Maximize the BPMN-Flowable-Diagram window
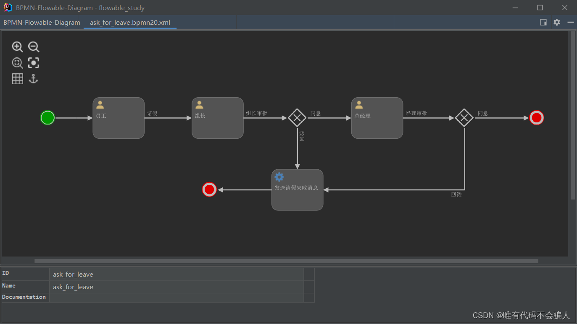The image size is (577, 324). click(540, 8)
